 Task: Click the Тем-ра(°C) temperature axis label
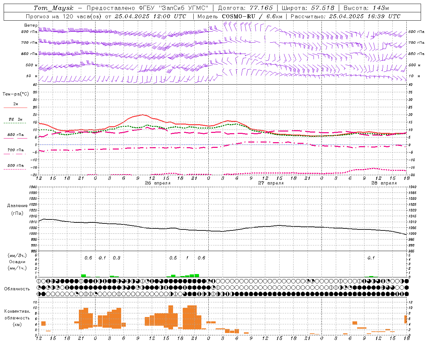(16, 94)
